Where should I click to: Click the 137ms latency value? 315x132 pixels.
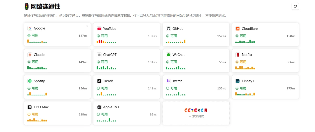click(83, 36)
